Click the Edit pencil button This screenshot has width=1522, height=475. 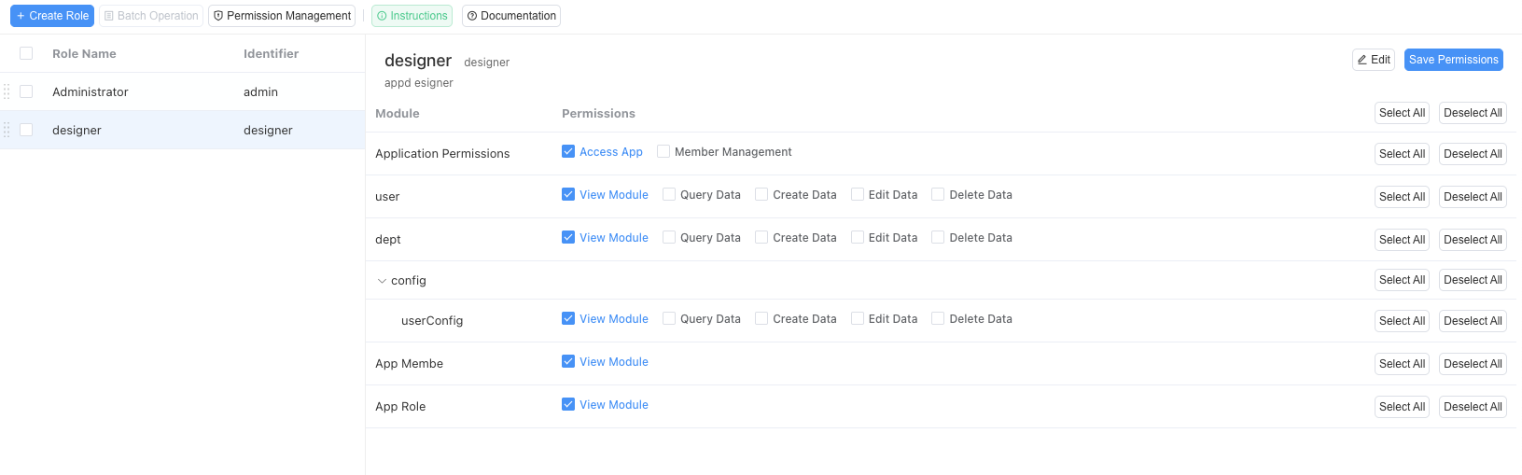(1373, 60)
